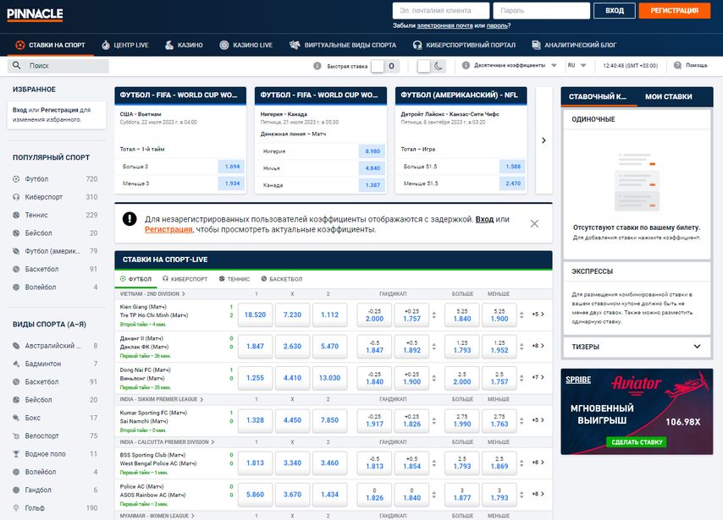Click the American football icon in sidebar
This screenshot has width=723, height=520.
[x=16, y=251]
